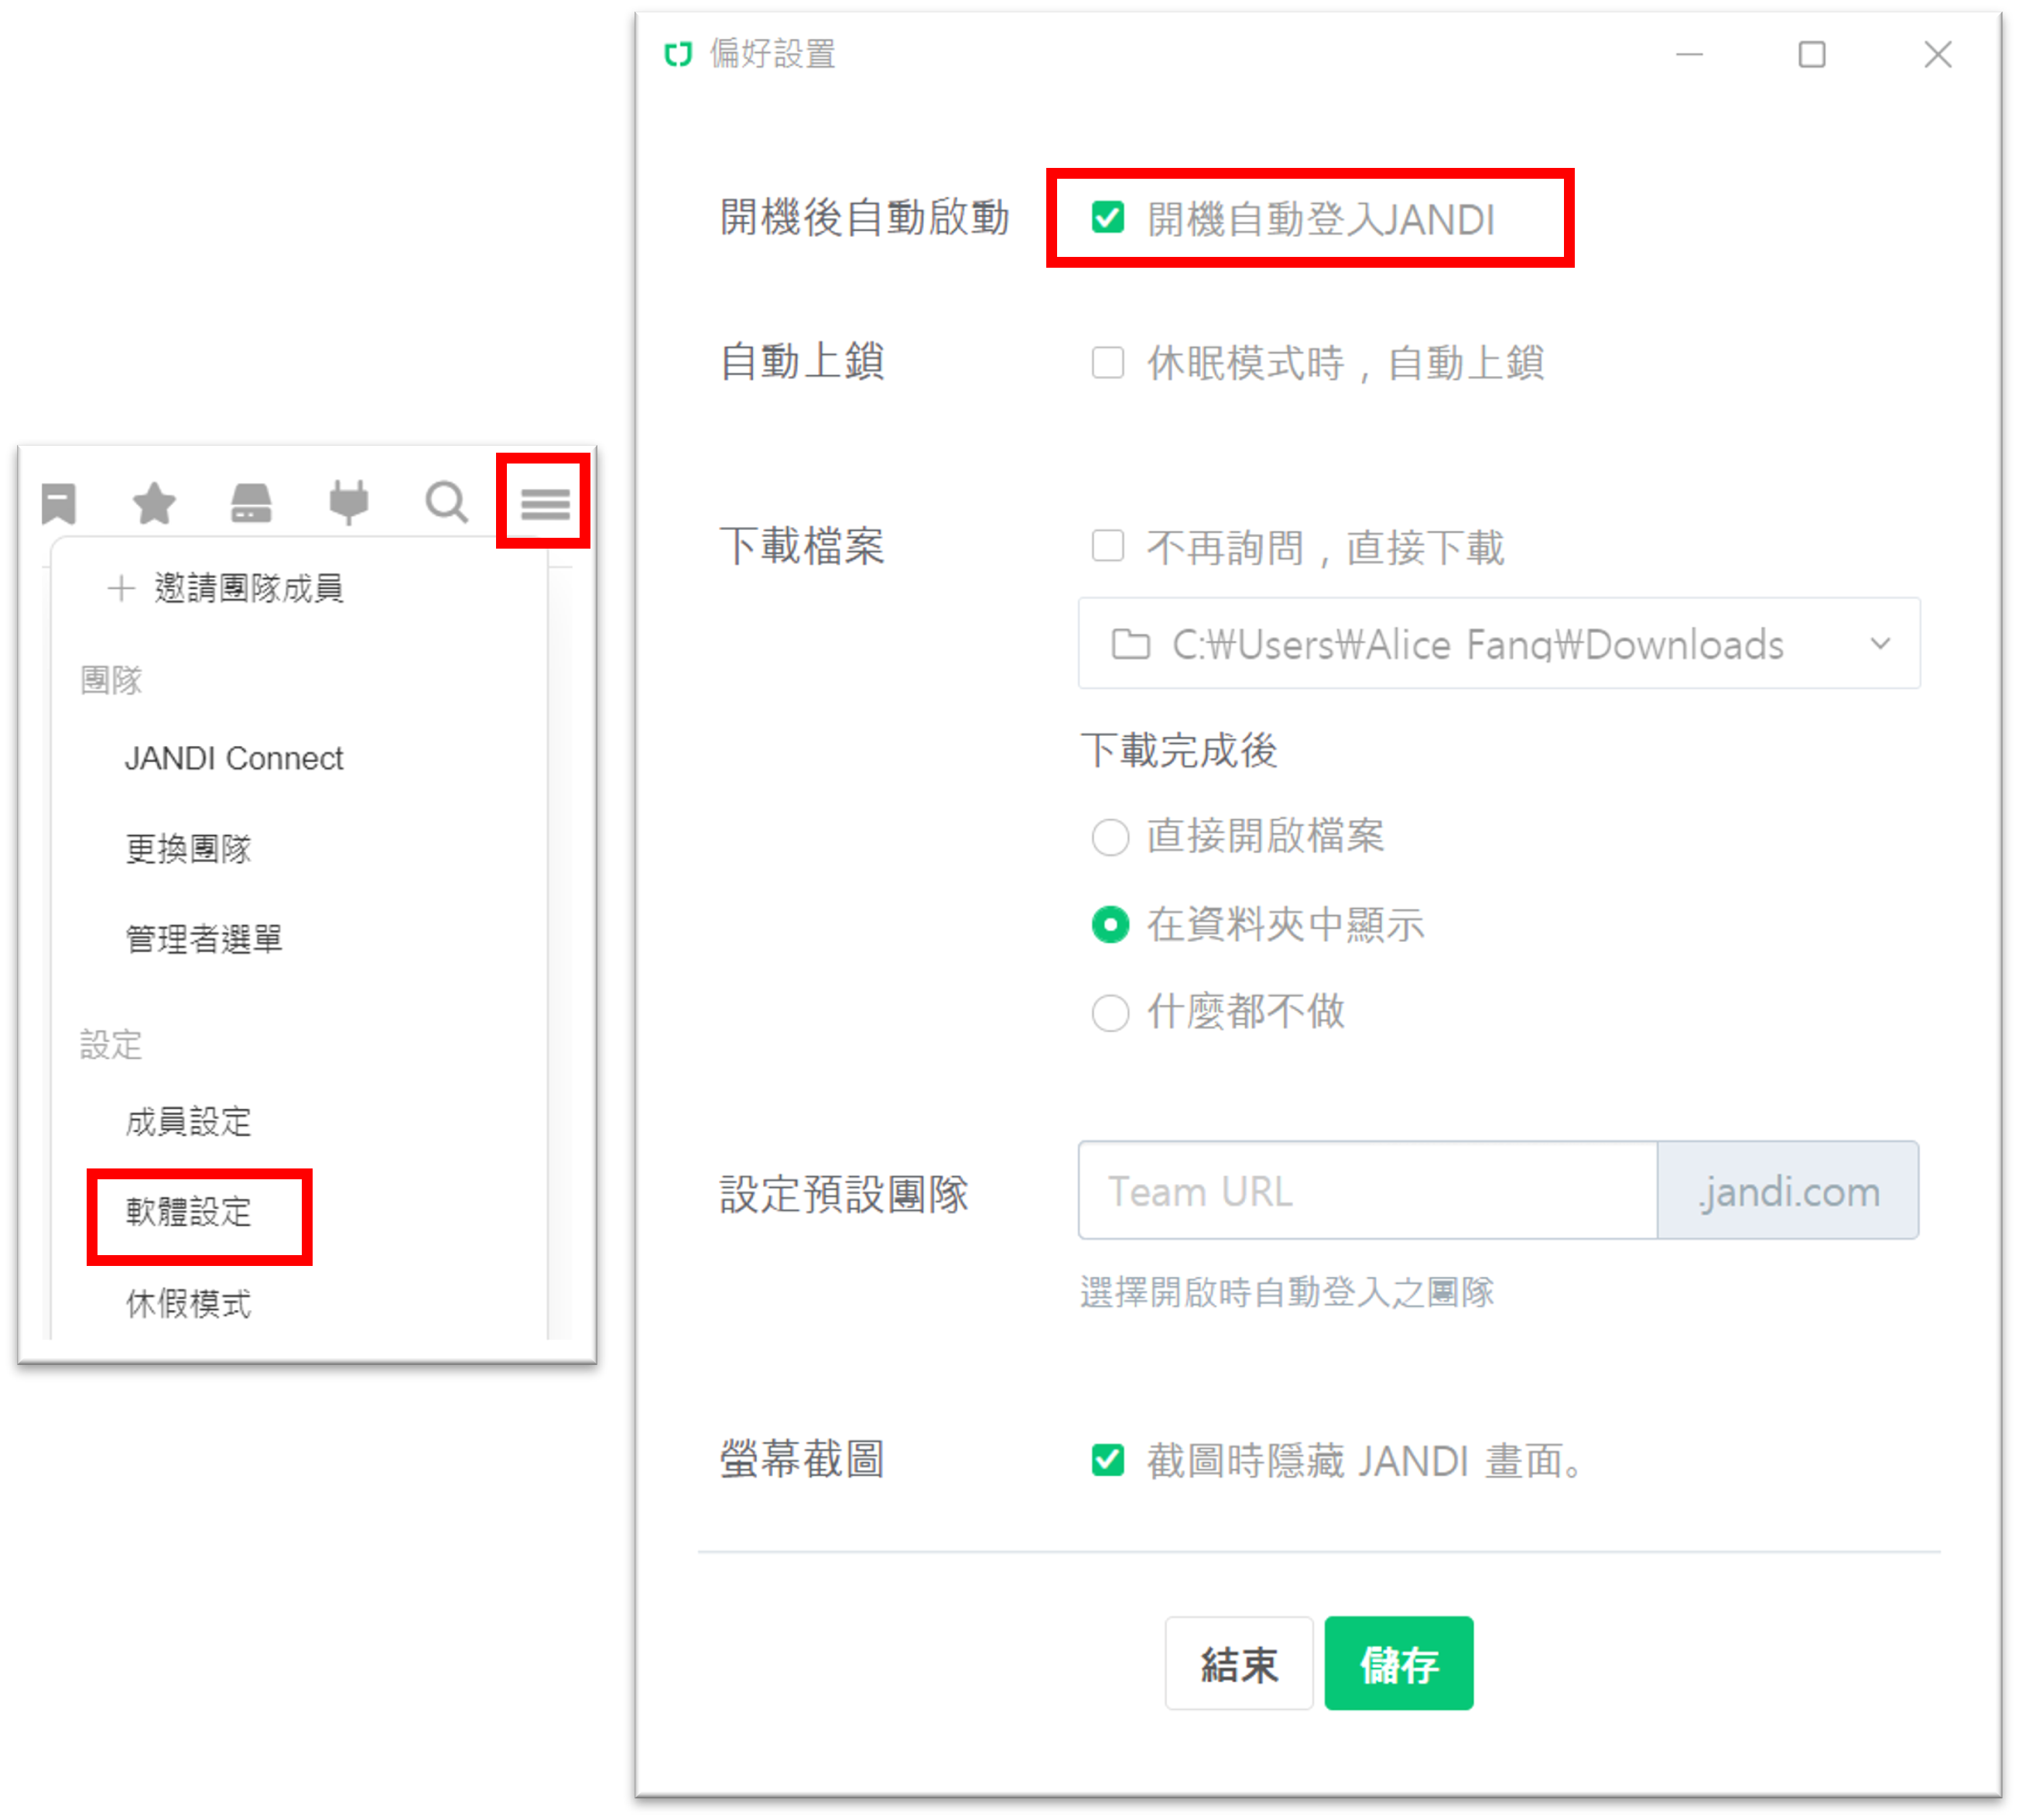The width and height of the screenshot is (2019, 1820).
Task: Select 在資料夾中顯示 radio option
Action: pos(1110,925)
